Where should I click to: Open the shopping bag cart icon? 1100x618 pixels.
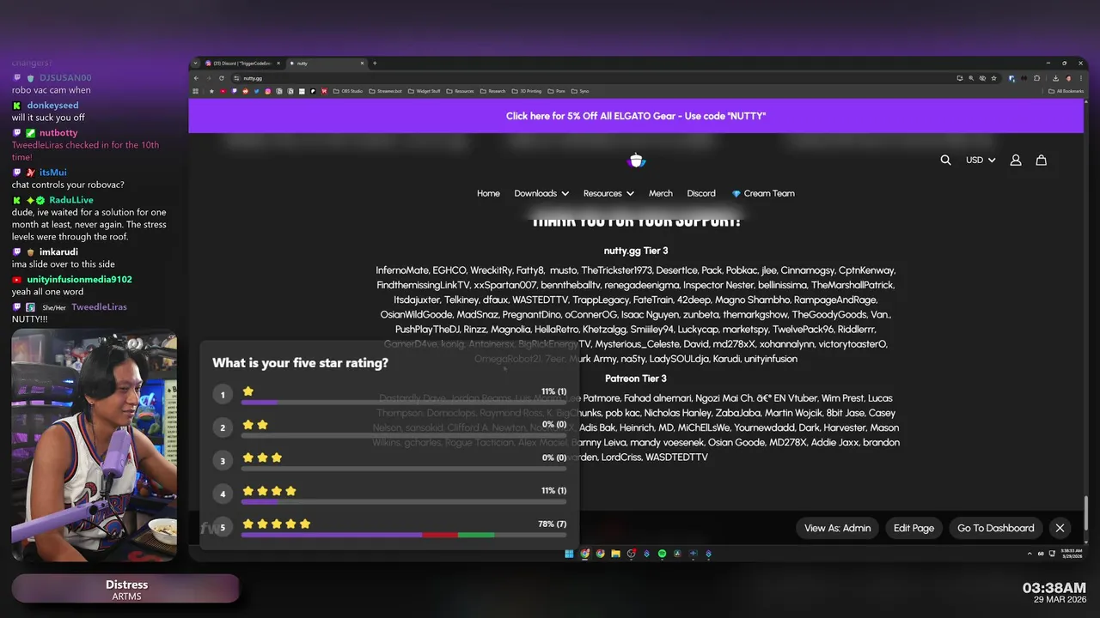coord(1041,160)
